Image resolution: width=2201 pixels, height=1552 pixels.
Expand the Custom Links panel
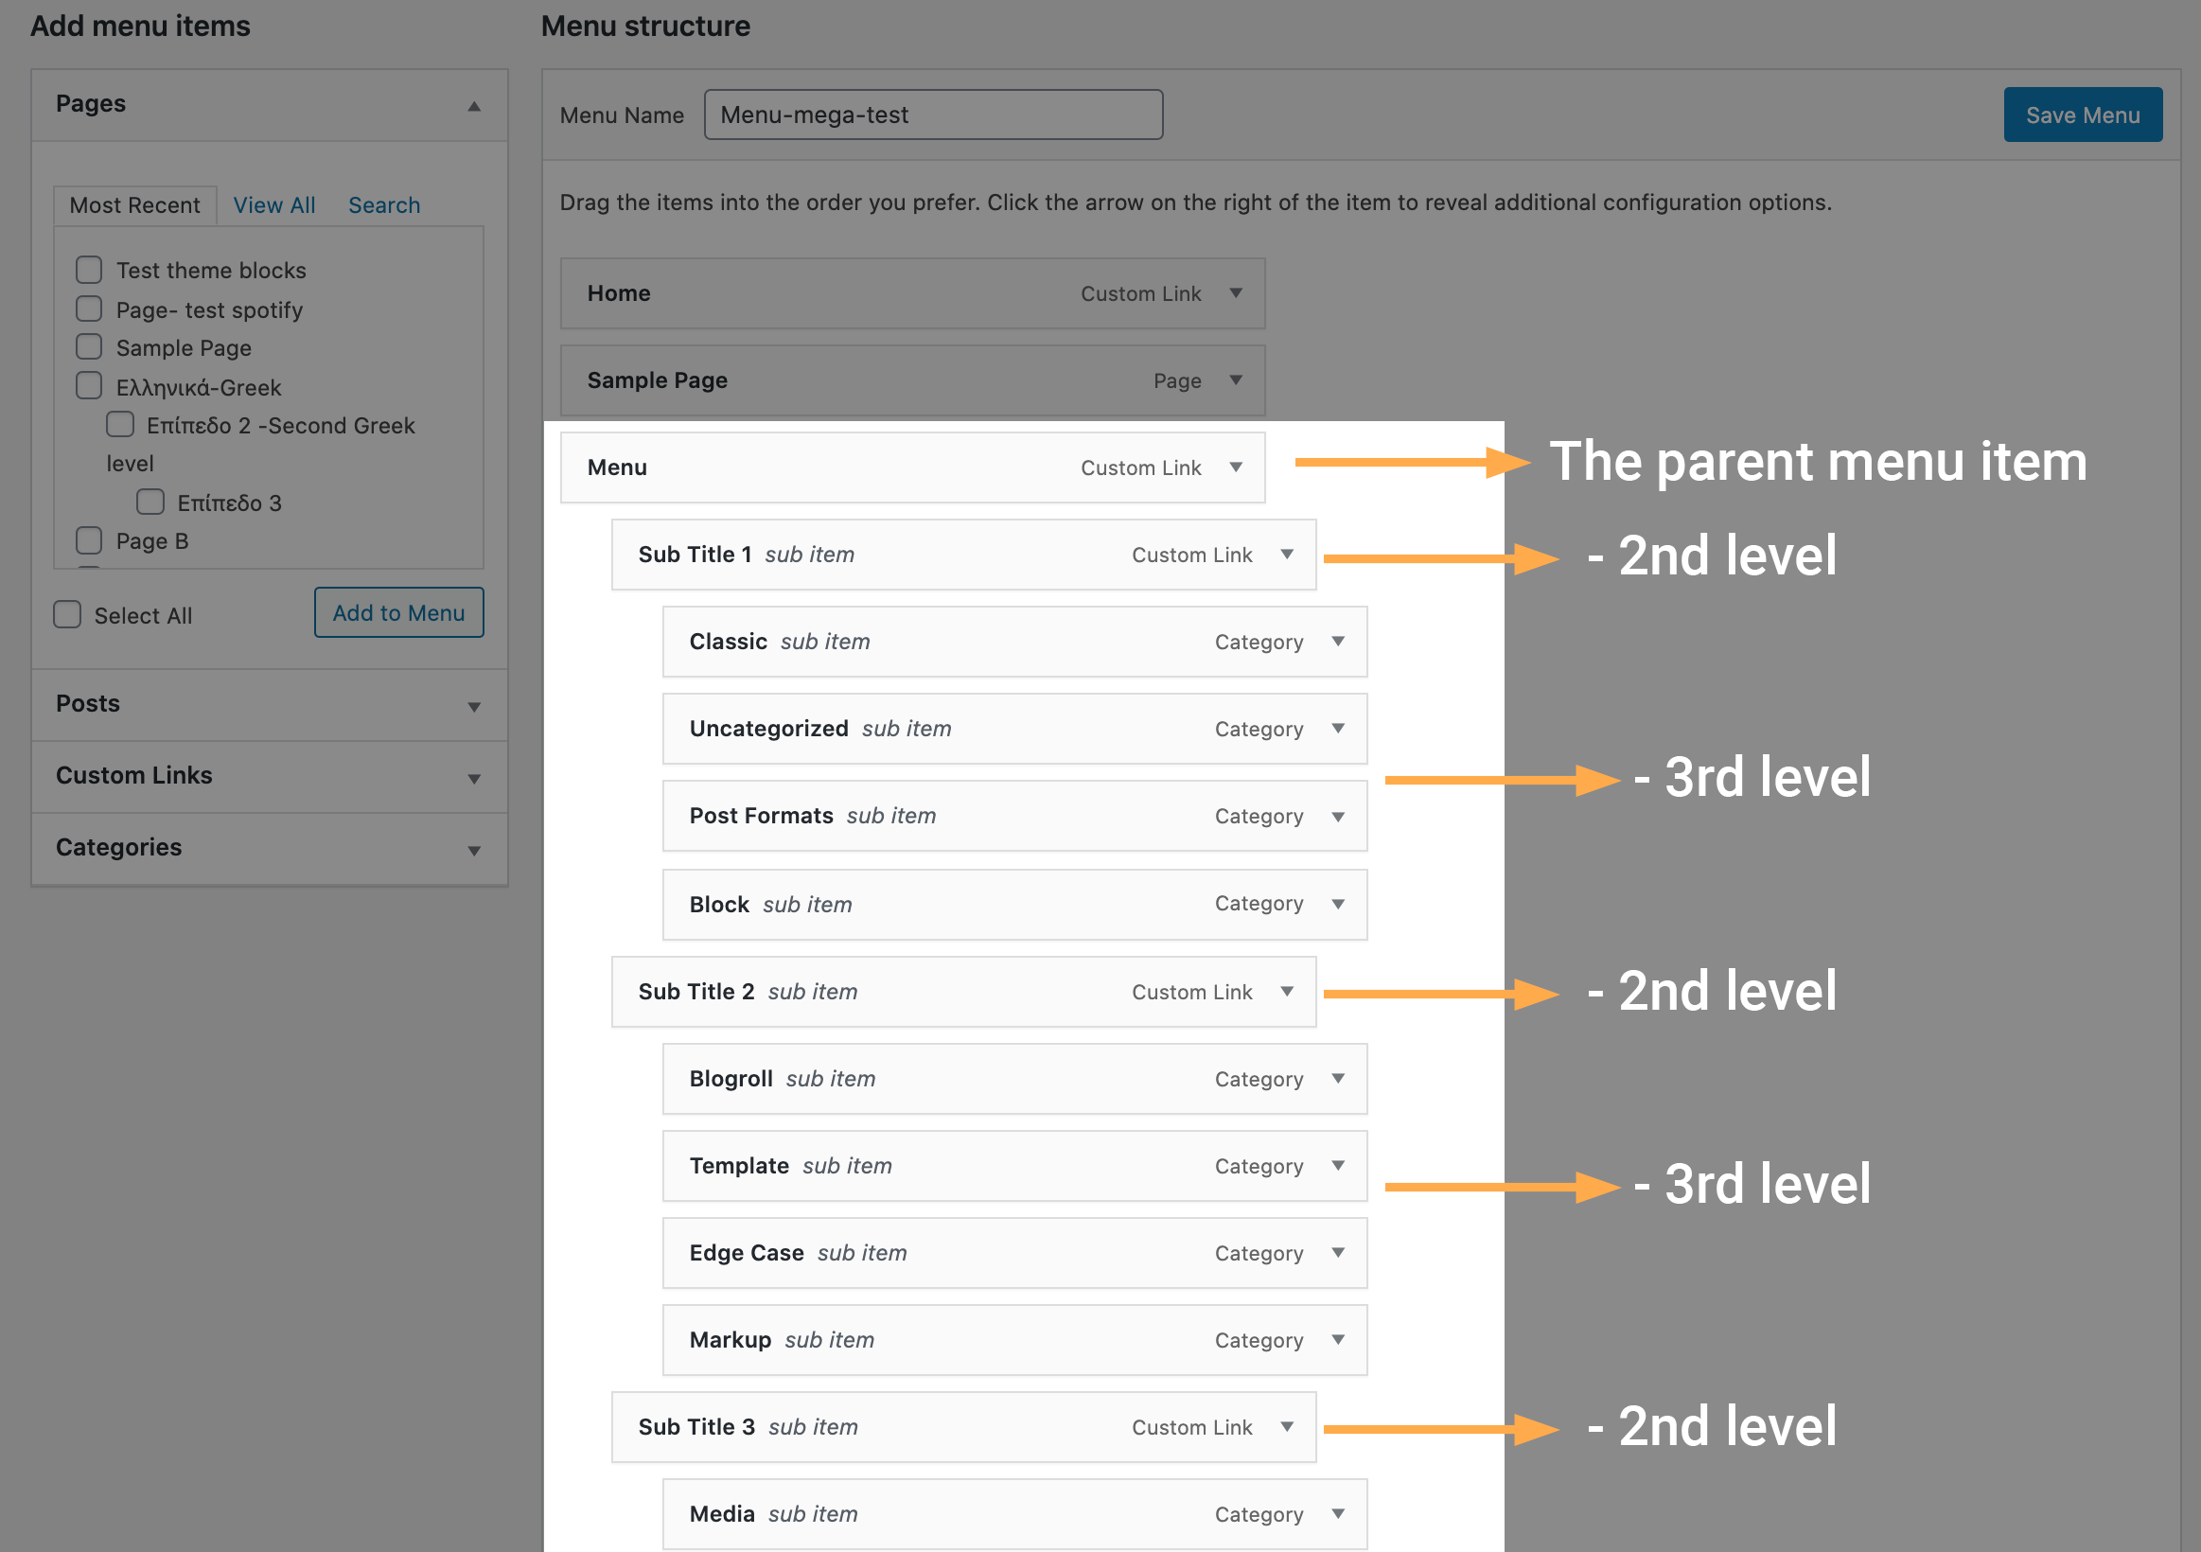473,777
